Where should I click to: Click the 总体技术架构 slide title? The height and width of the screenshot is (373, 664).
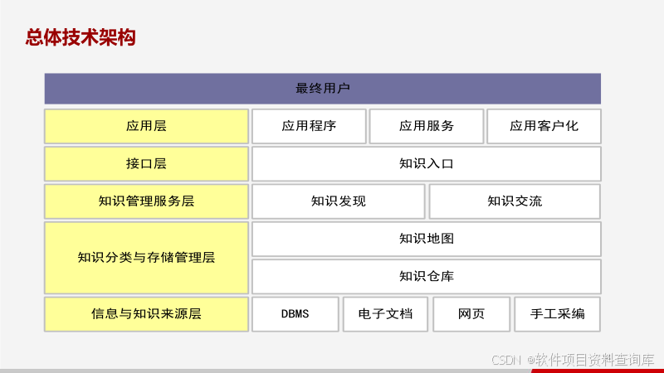click(x=81, y=37)
